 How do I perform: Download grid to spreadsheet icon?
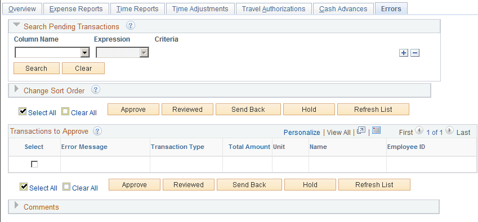[x=377, y=131]
